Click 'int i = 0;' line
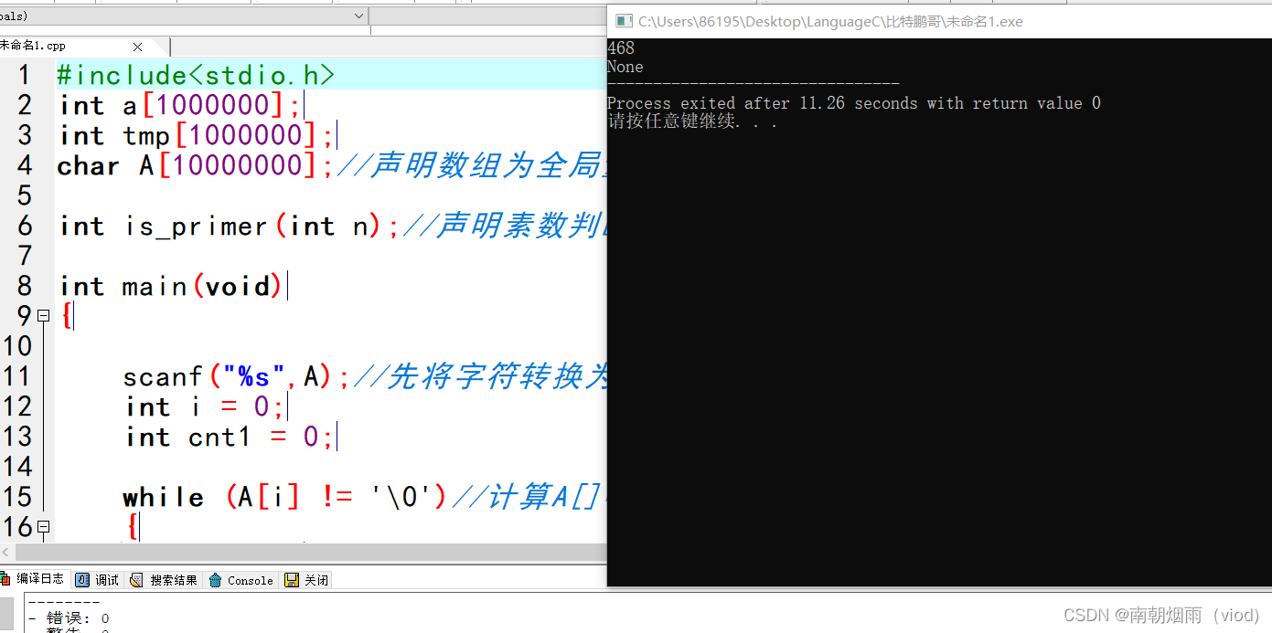Viewport: 1272px width, 633px height. (205, 406)
